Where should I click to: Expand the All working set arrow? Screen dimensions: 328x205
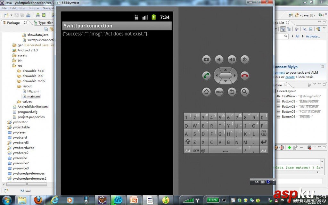click(292, 36)
